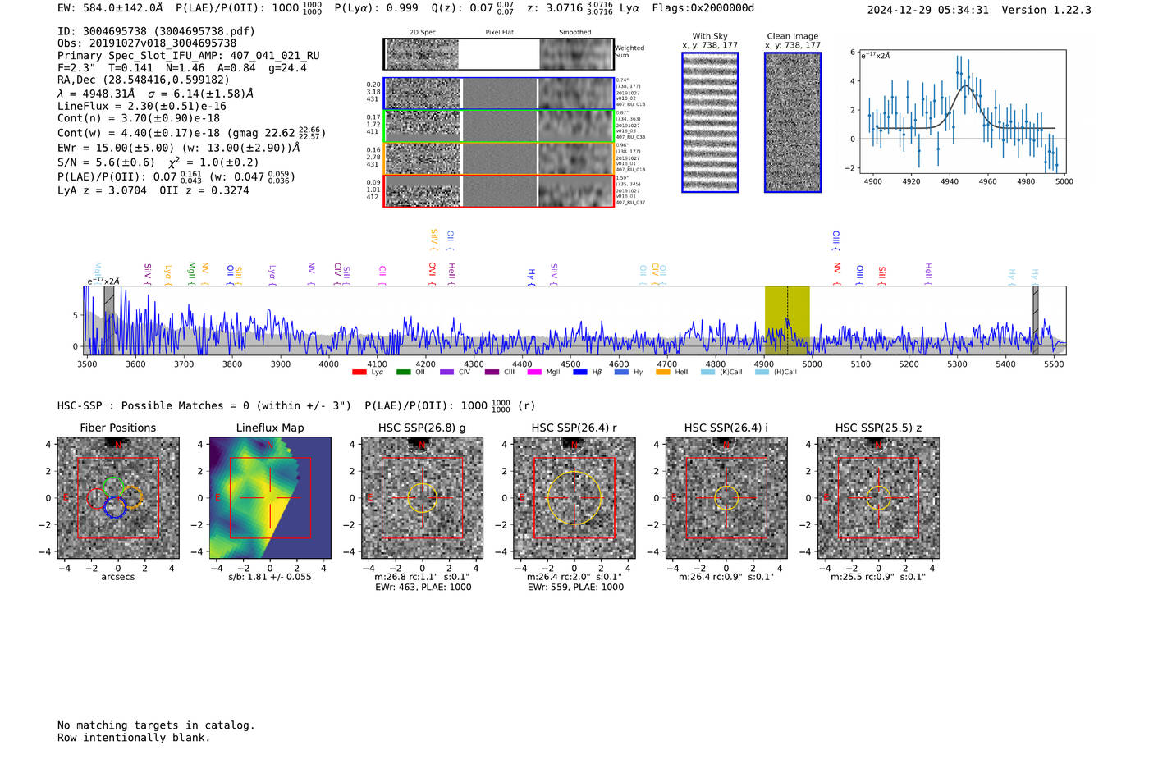The width and height of the screenshot is (1149, 782).
Task: Click the 2024-12-29 05:34:31 timestamp
Action: pos(927,11)
